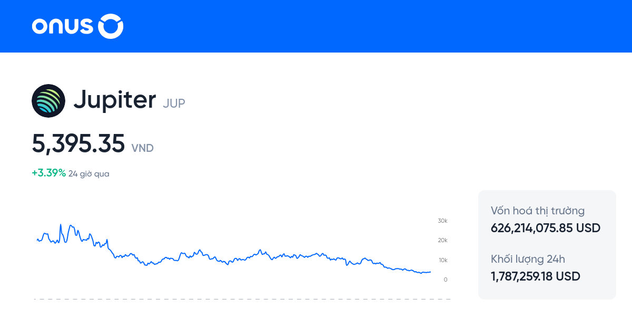The width and height of the screenshot is (632, 331).
Task: Select the Jupiter coin name heading
Action: (115, 100)
